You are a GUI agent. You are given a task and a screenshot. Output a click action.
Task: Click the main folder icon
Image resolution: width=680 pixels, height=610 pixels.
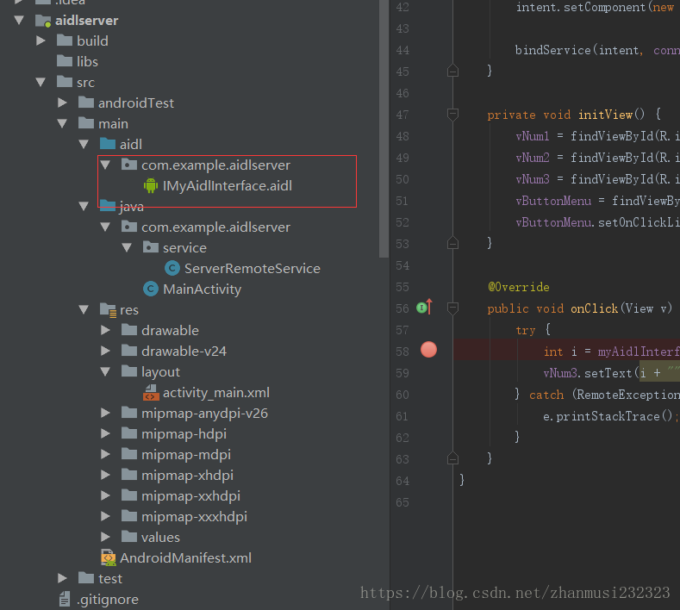click(x=86, y=123)
